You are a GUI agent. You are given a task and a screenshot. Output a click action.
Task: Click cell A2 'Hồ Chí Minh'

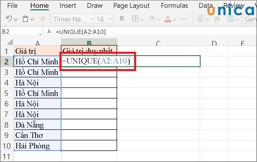[38, 62]
